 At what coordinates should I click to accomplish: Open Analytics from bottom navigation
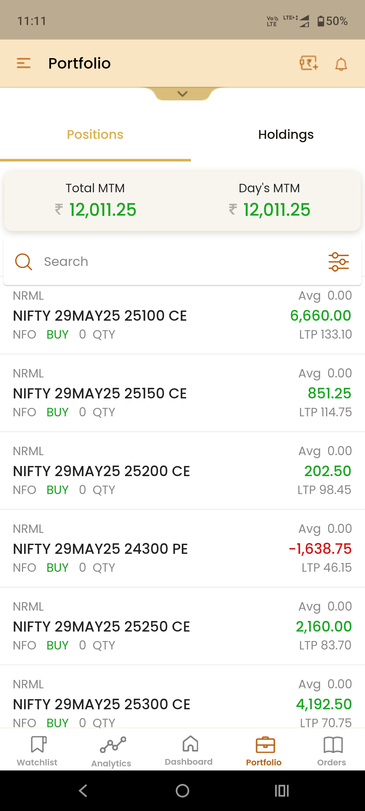tap(111, 752)
